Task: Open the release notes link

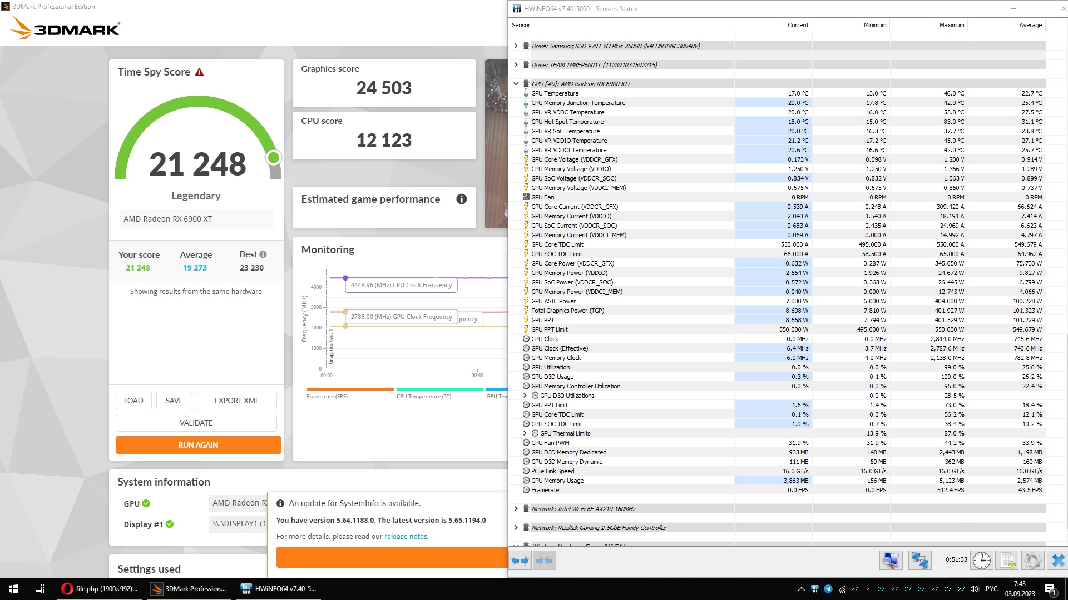Action: (x=406, y=537)
